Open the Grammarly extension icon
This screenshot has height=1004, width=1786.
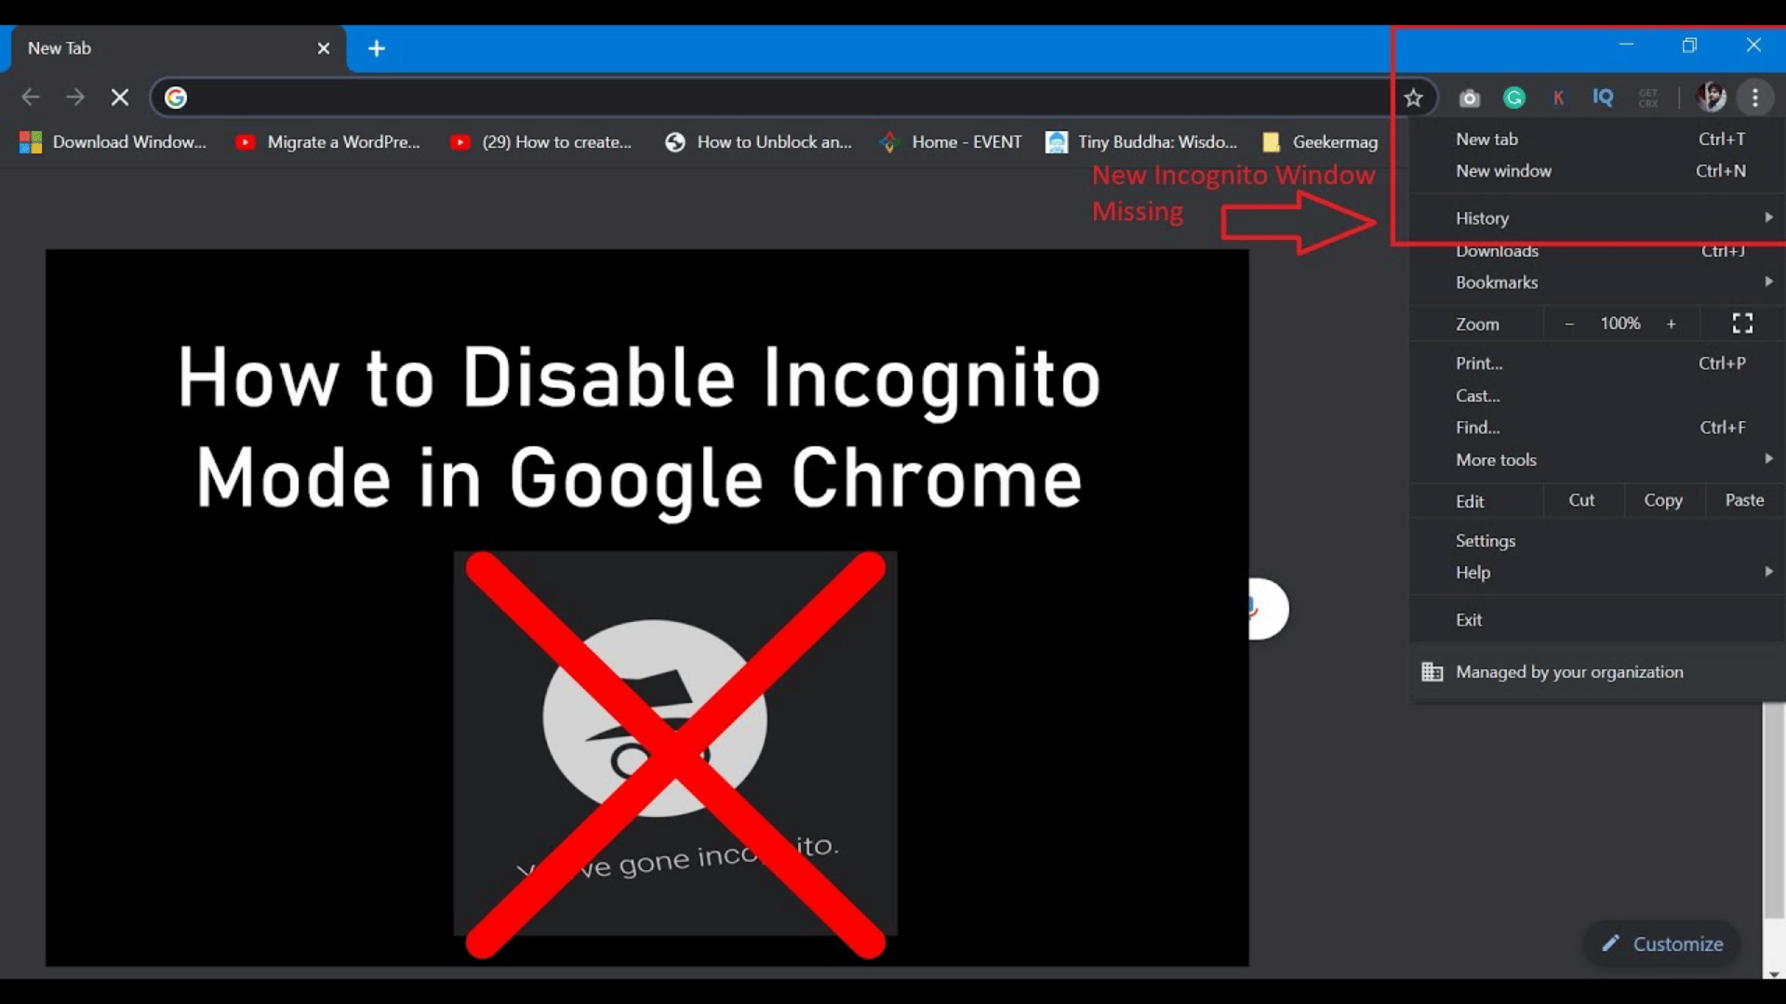click(1514, 98)
